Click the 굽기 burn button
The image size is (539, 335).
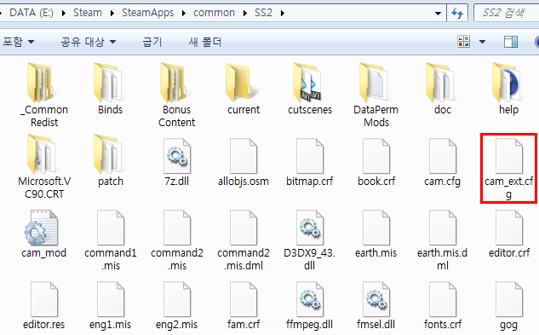pyautogui.click(x=152, y=42)
